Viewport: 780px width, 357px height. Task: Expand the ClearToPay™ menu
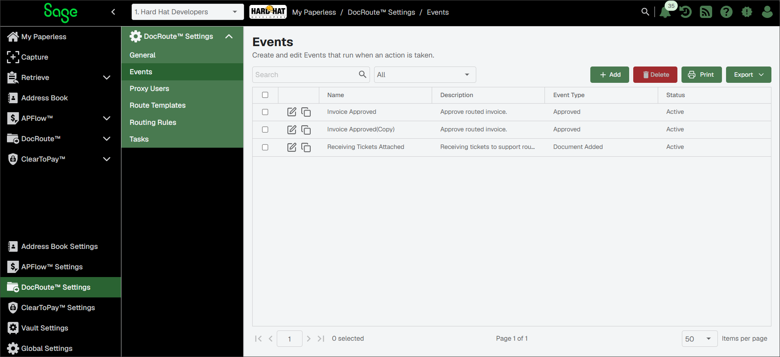pos(107,159)
